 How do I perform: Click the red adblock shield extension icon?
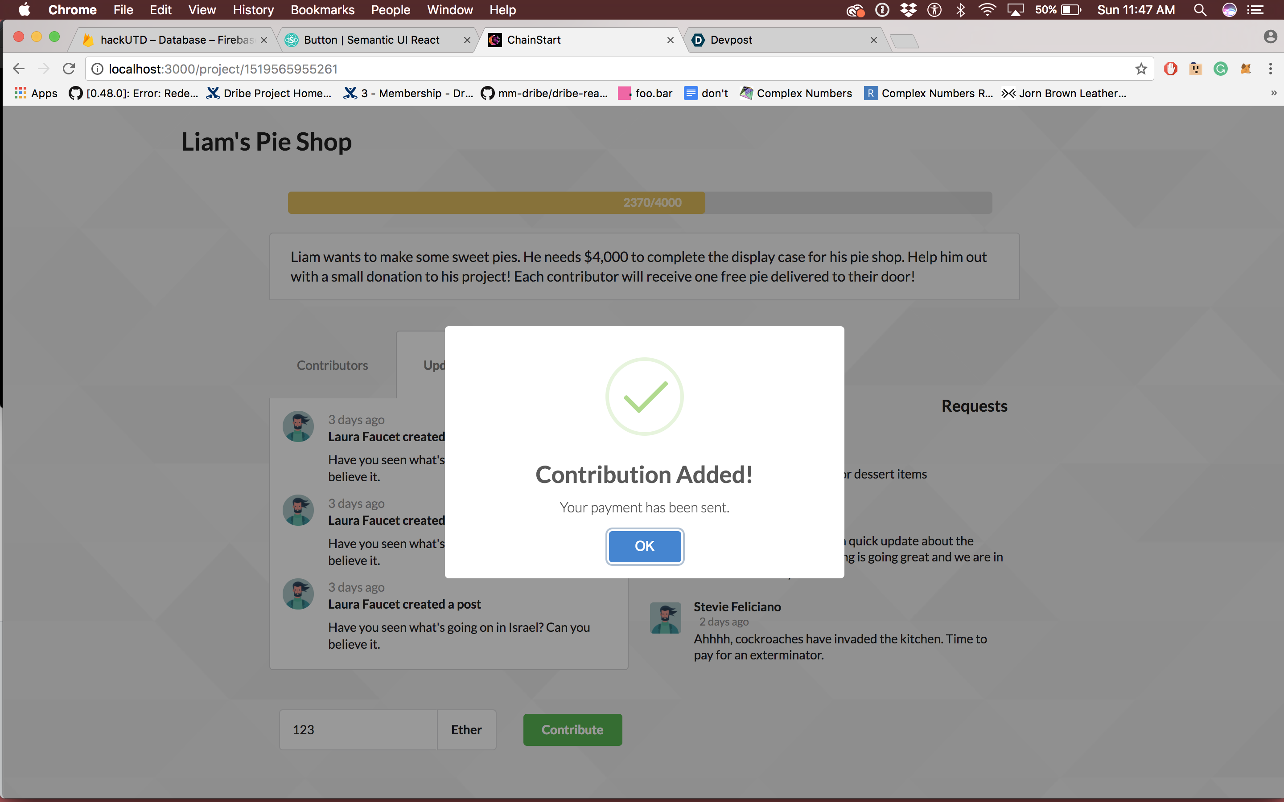[x=1170, y=69]
